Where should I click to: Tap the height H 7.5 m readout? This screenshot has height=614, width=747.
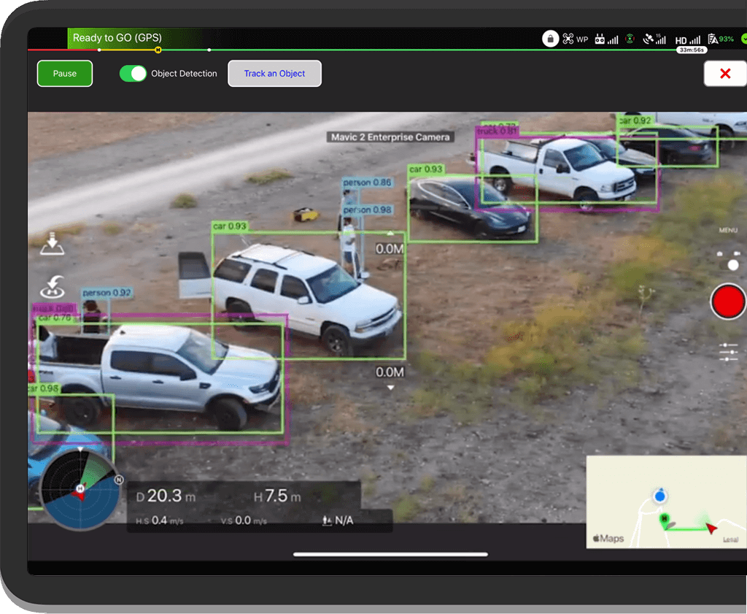point(277,496)
